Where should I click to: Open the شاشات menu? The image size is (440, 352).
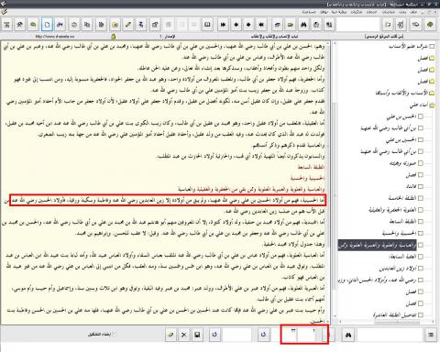[388, 12]
